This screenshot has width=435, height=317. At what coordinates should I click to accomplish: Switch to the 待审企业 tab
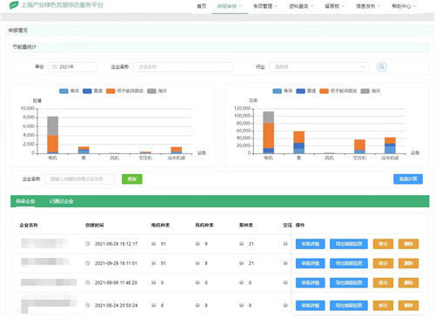[25, 201]
